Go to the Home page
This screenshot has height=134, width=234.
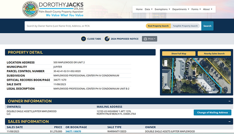point(139,9)
